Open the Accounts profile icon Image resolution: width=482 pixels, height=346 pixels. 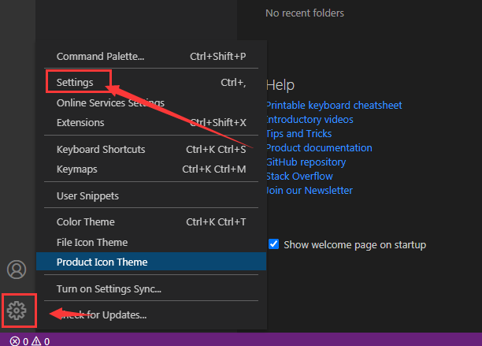coord(17,270)
